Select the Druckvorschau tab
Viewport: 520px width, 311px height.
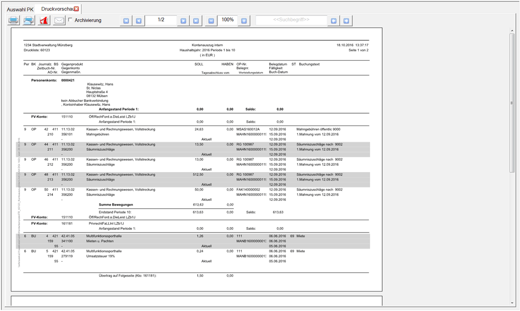[57, 9]
